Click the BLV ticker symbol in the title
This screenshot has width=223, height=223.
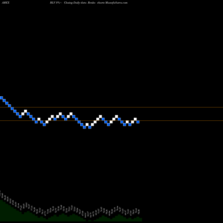pos(53,3)
